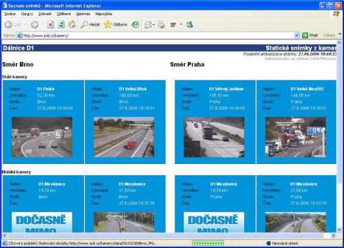Open Messenger buddy icon in toolbar
Image resolution: width=344 pixels, height=248 pixels.
tap(189, 25)
